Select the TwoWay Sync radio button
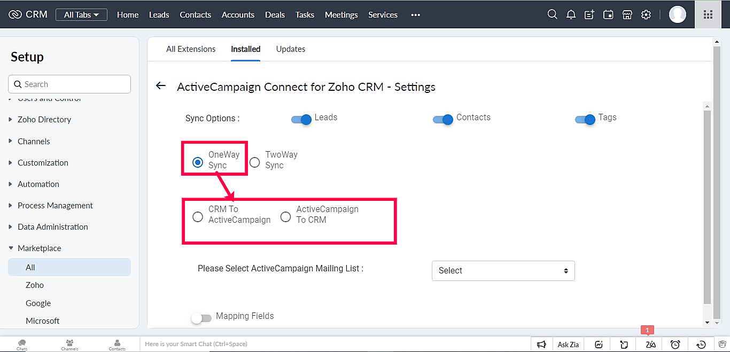The height and width of the screenshot is (352, 730). point(255,162)
